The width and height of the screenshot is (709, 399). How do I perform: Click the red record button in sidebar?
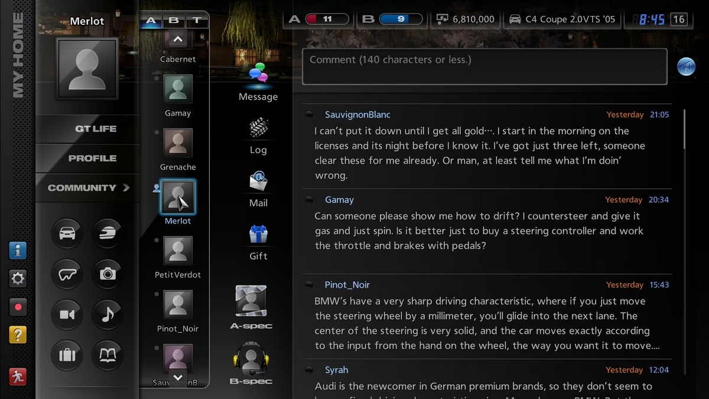coord(18,307)
